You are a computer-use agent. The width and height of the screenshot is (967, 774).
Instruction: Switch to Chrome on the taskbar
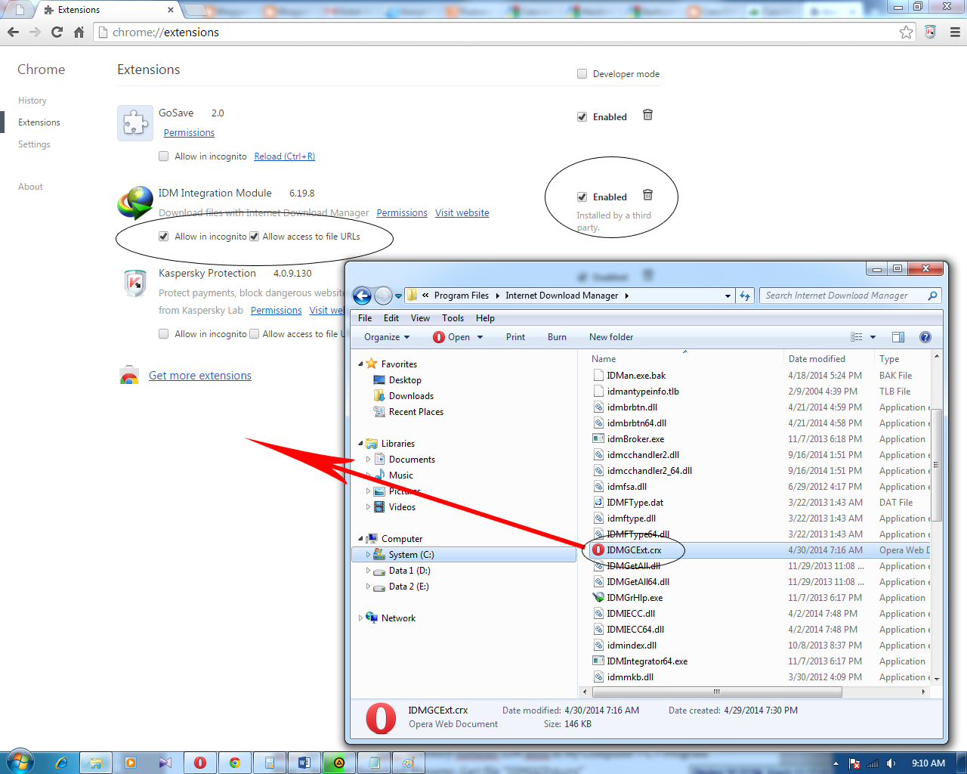click(x=235, y=763)
